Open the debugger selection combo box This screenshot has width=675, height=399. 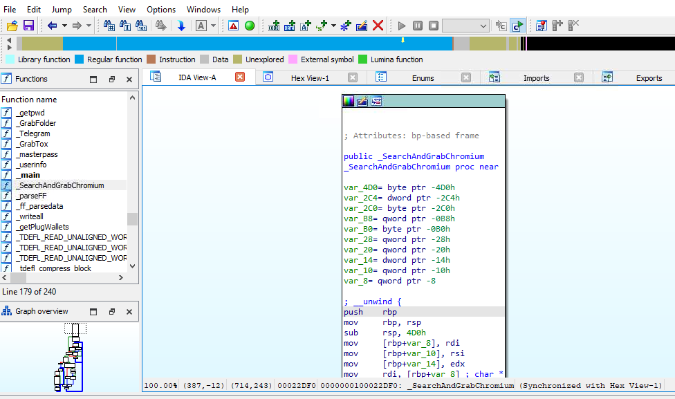coord(465,26)
